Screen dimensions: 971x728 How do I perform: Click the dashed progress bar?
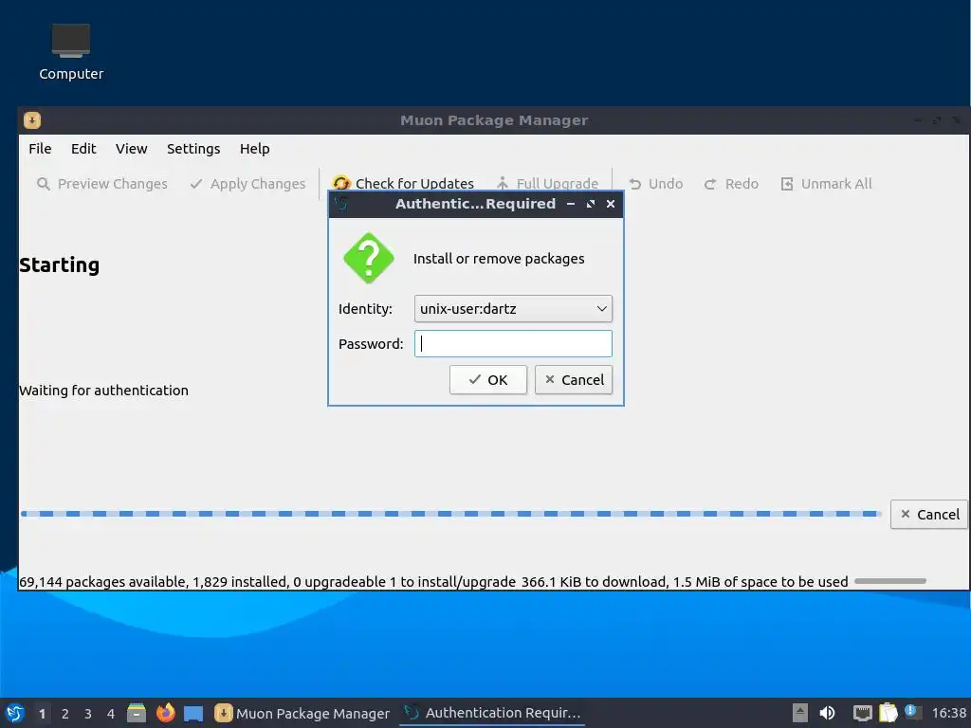(x=450, y=514)
